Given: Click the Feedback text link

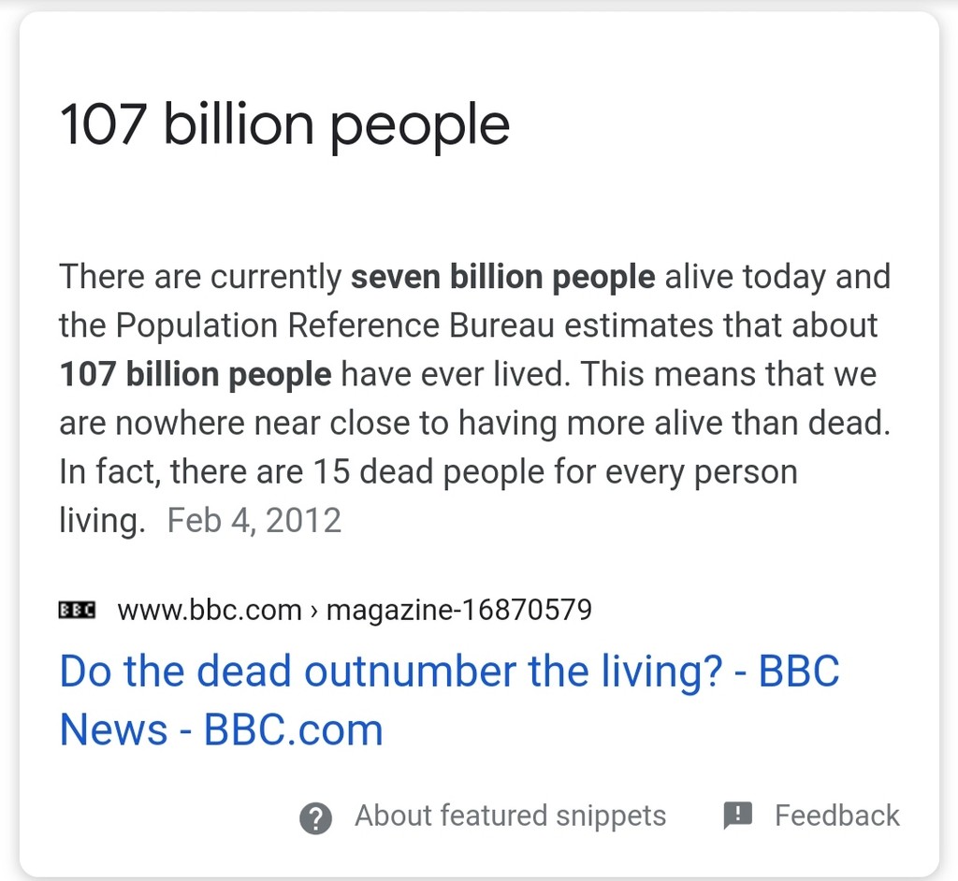Looking at the screenshot, I should point(837,815).
